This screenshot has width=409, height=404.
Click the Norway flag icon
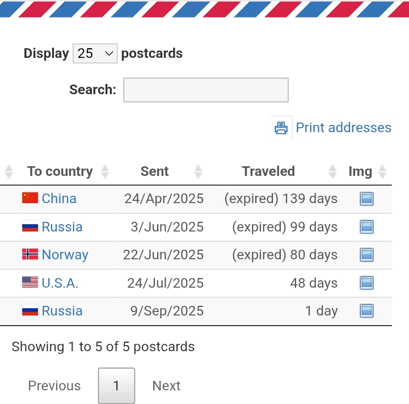coord(30,254)
